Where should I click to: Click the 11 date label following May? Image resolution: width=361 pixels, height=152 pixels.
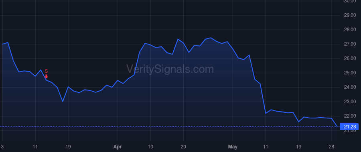pos(266,147)
